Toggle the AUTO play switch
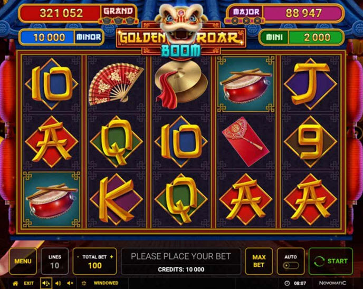Image resolution: width=363 pixels, height=289 pixels. point(291,265)
